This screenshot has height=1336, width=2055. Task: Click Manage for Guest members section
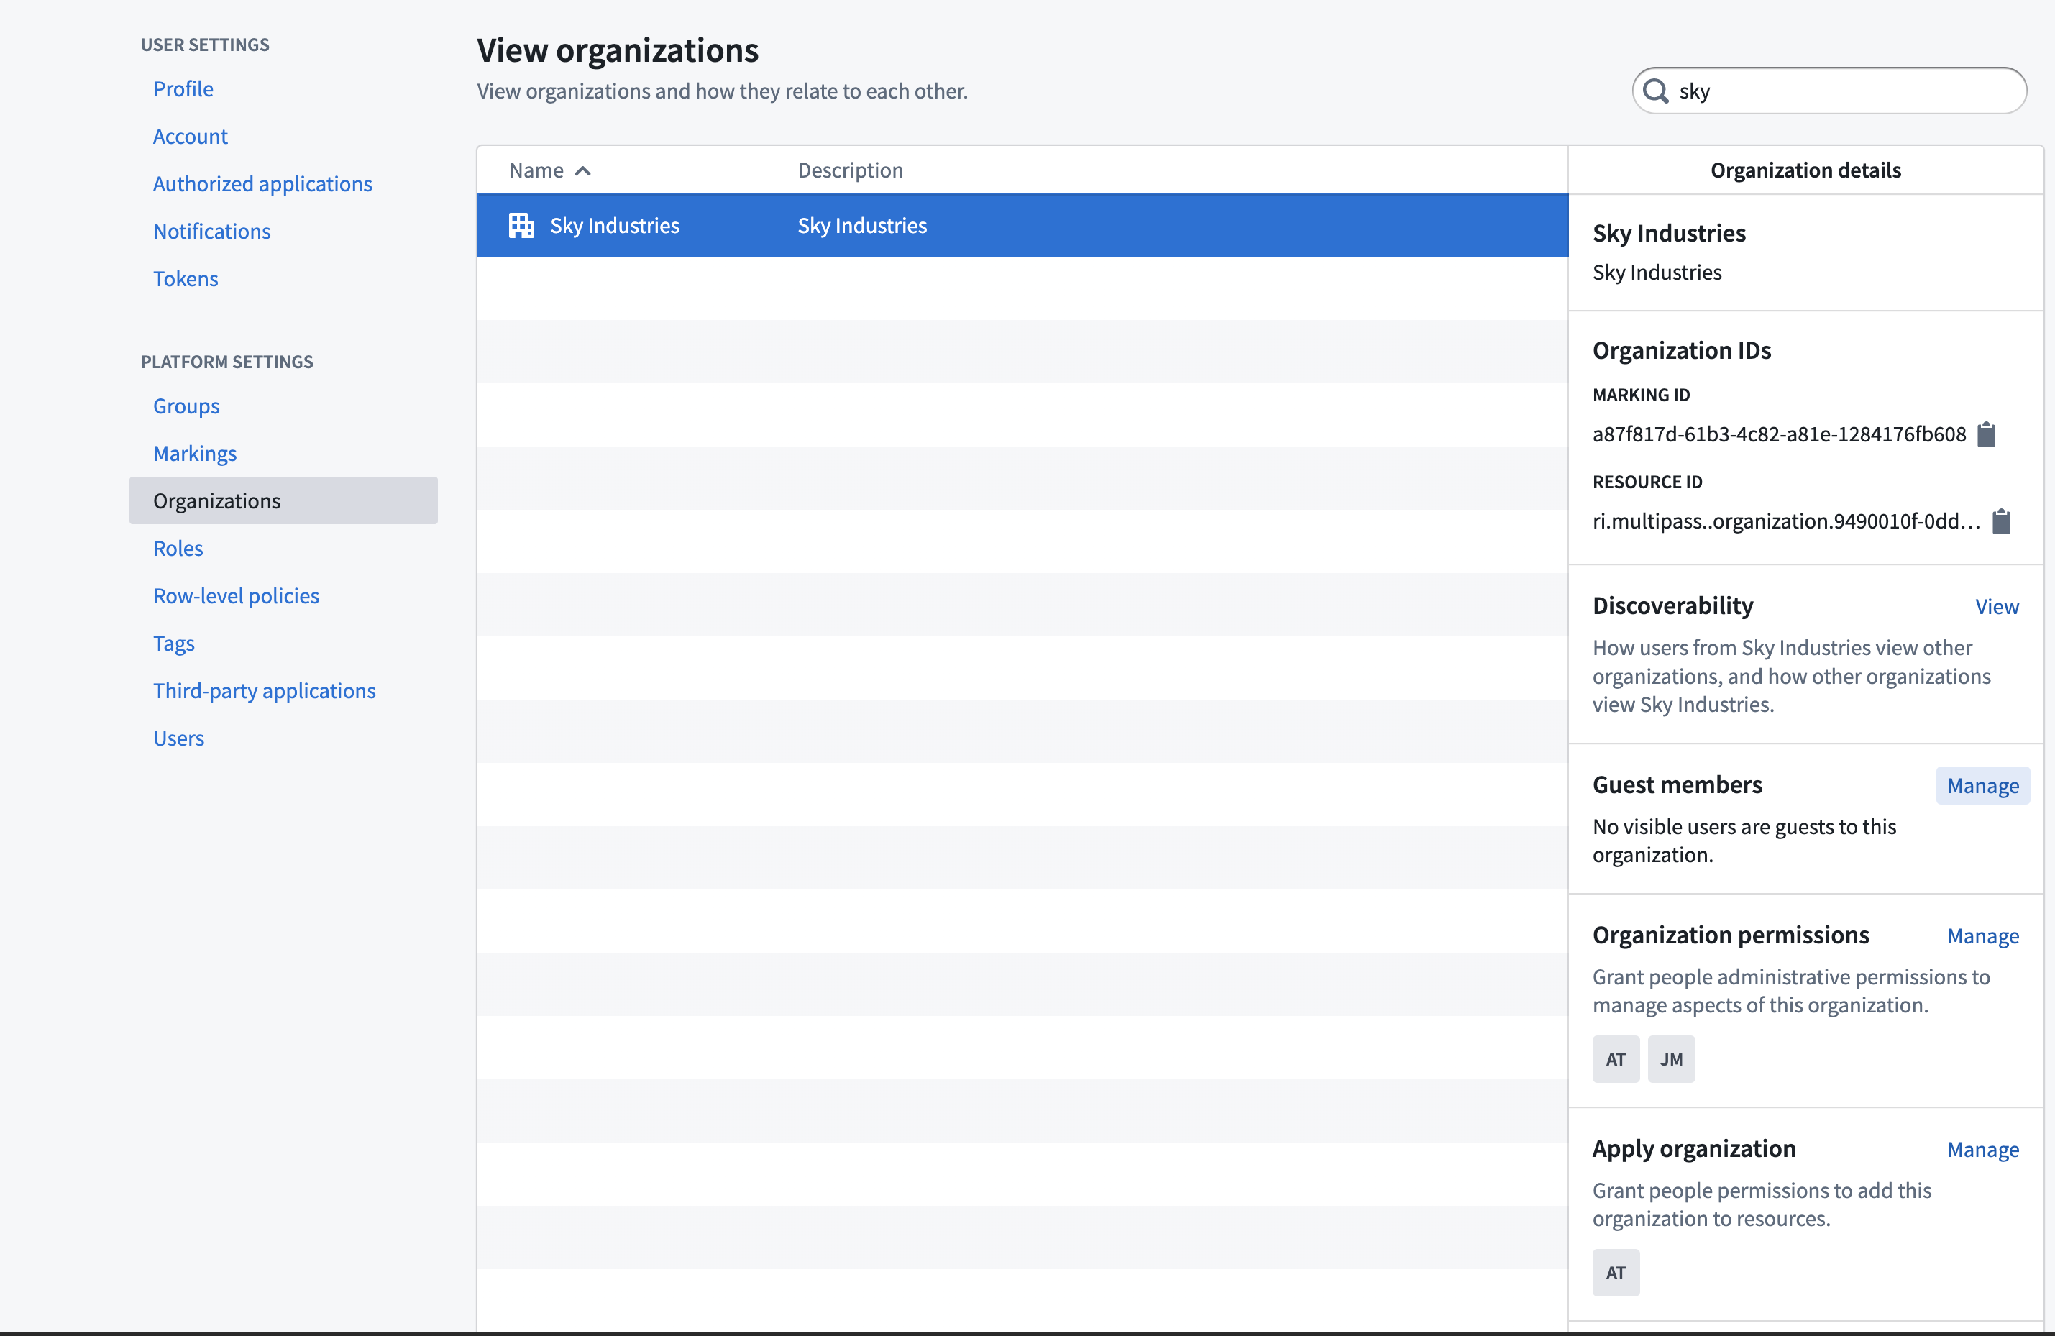click(1983, 783)
